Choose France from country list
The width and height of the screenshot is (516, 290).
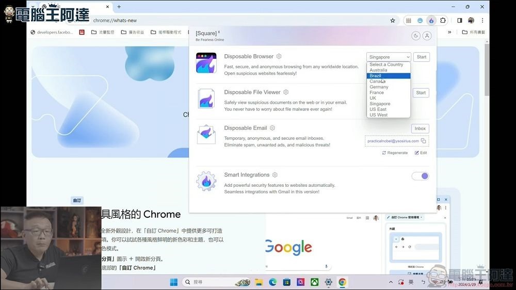coord(389,92)
